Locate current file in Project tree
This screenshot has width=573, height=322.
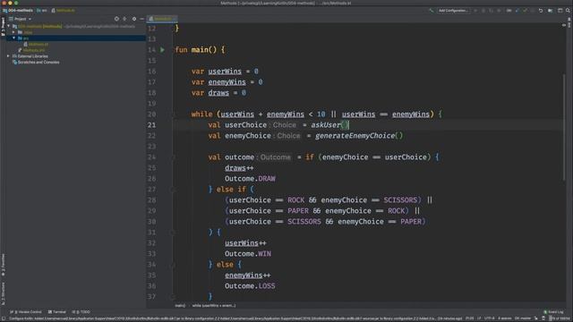[x=116, y=19]
